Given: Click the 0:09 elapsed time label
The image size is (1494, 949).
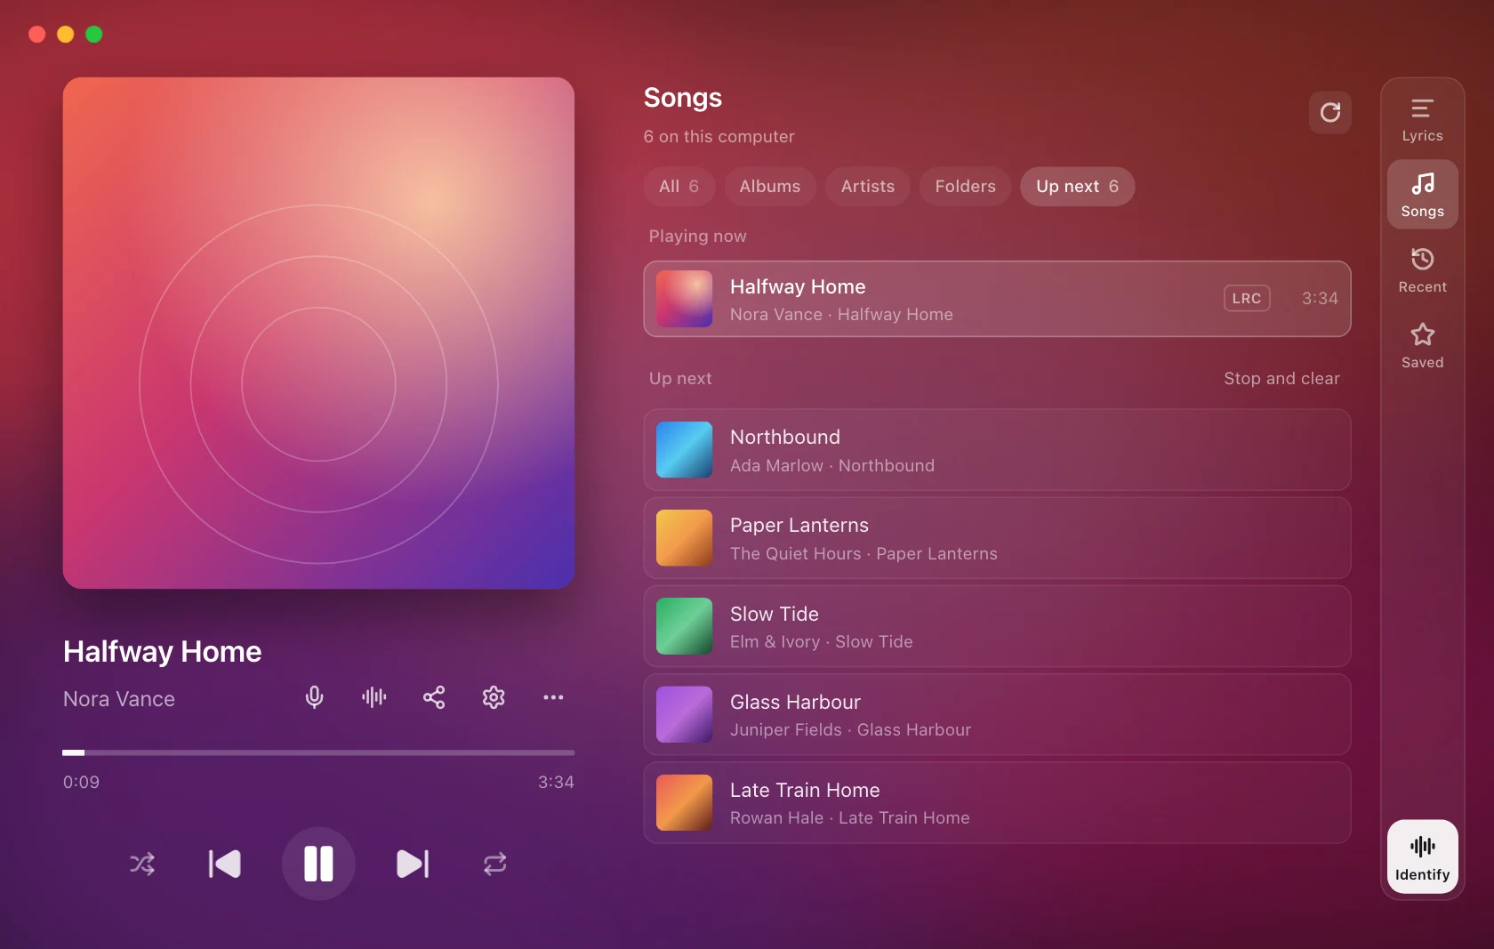Looking at the screenshot, I should 81,783.
